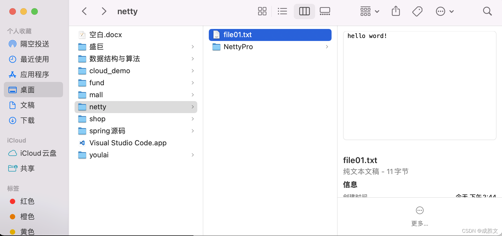Screen dimensions: 502x236
Task: Select Visual Studio Code.app
Action: tap(136, 143)
